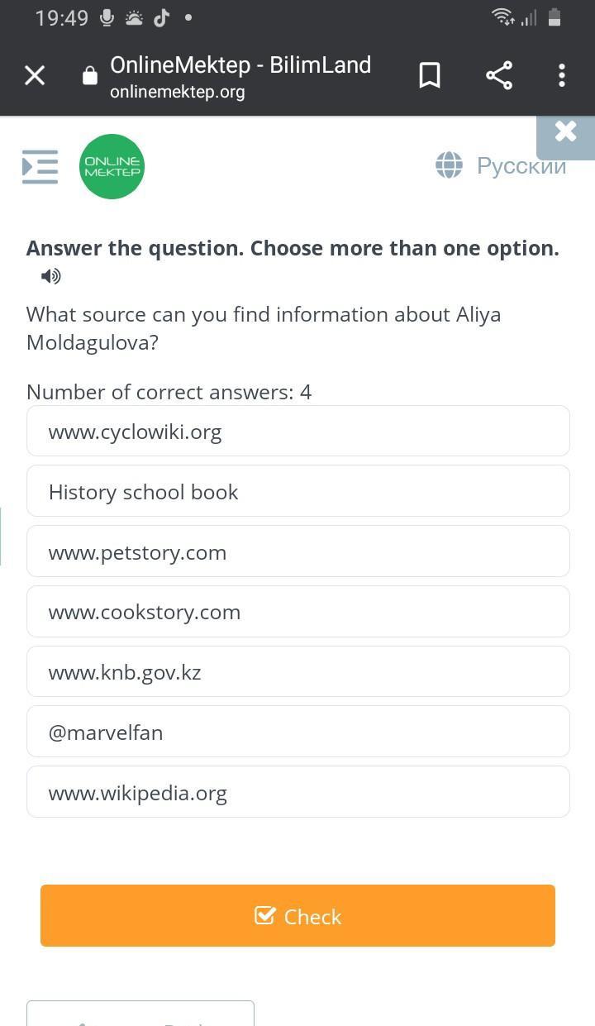Select the Русский language option
595x1026 pixels.
pos(521,165)
